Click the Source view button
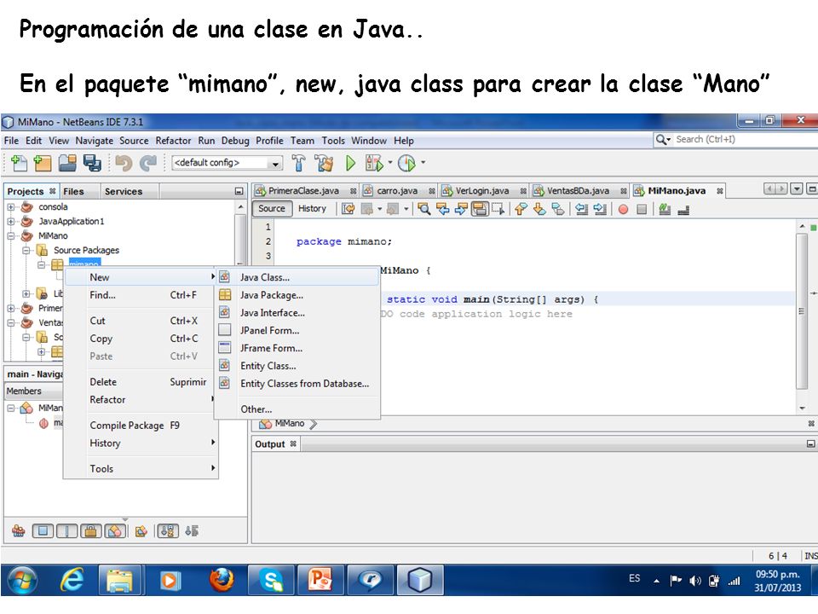The image size is (818, 614). (x=271, y=209)
